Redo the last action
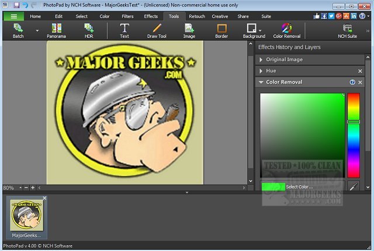 [34, 5]
